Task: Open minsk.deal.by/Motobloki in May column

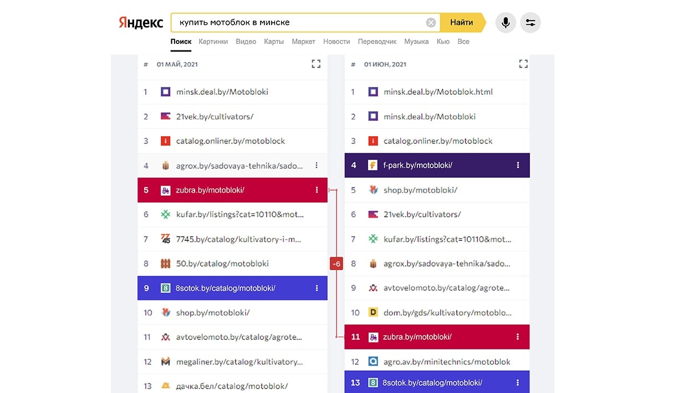Action: tap(222, 92)
